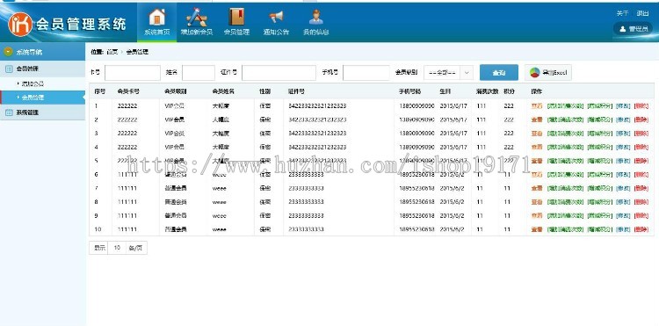Click the 会员姓名 column header
The image size is (659, 326).
coord(223,91)
